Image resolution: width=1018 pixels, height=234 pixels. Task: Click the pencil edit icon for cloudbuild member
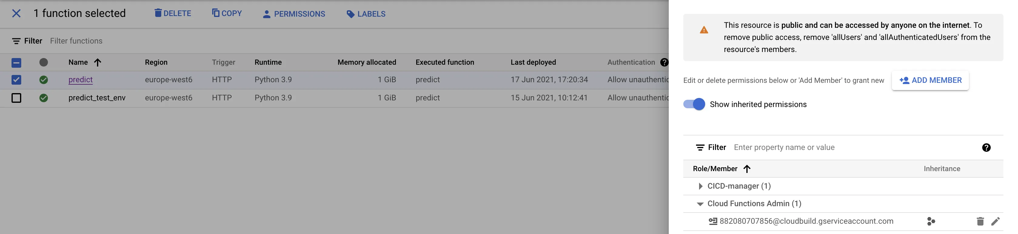click(996, 221)
